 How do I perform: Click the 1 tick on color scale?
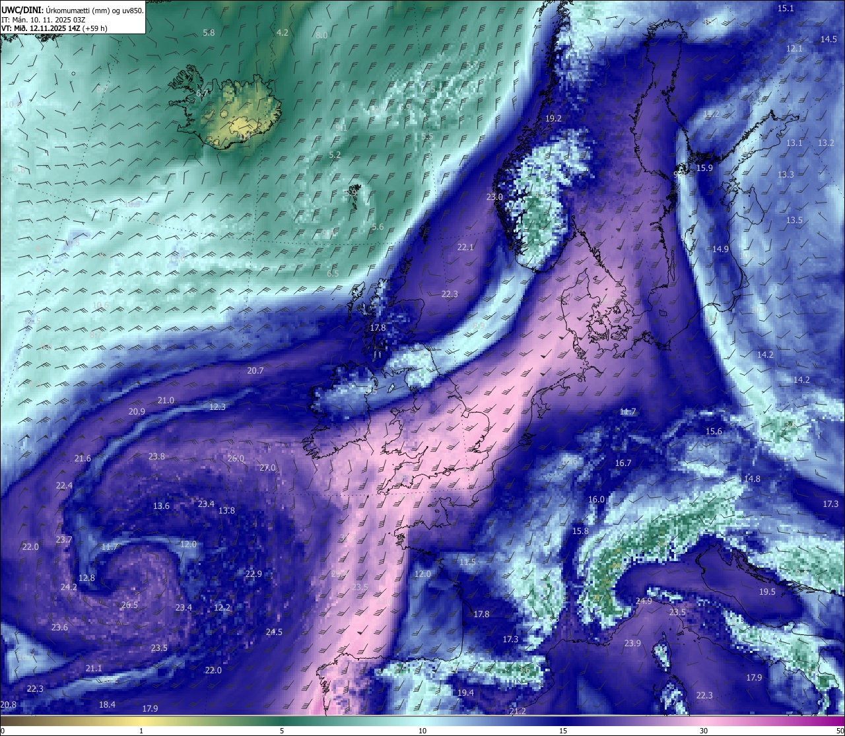point(141,731)
